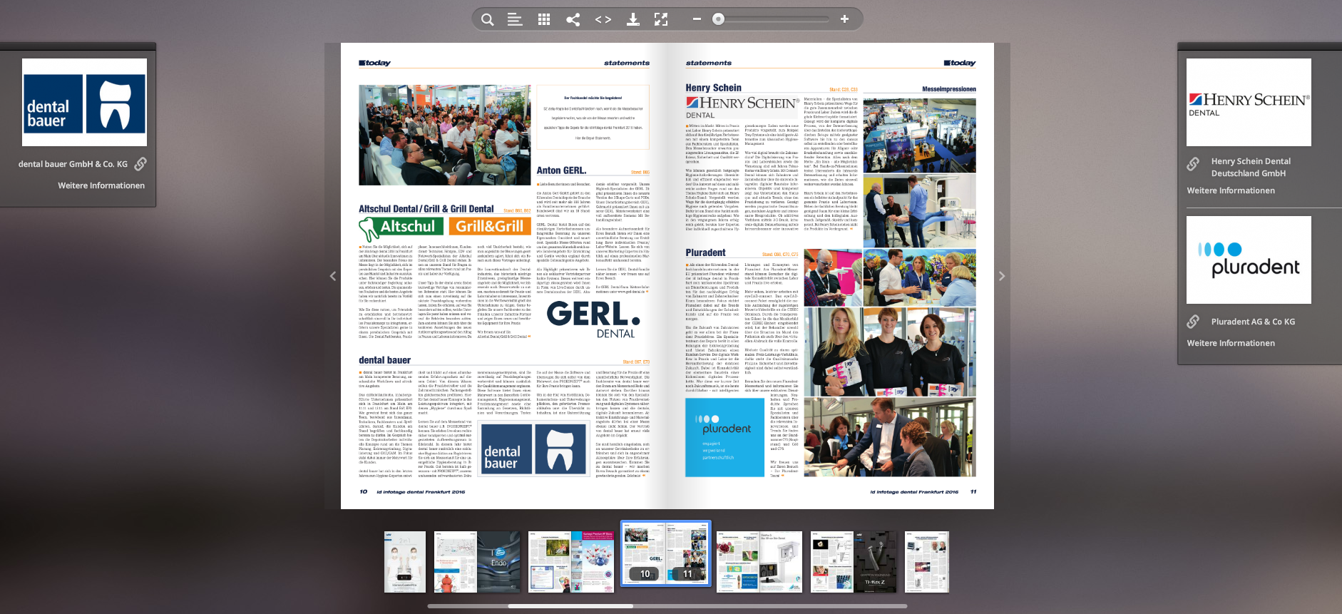Click the Altschul Dental / Grill & Grill Dental heading
This screenshot has height=614, width=1342.
[426, 209]
